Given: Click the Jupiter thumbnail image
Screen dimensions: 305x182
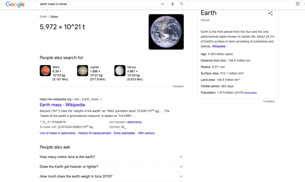Looking at the screenshot, I should click(x=83, y=71).
